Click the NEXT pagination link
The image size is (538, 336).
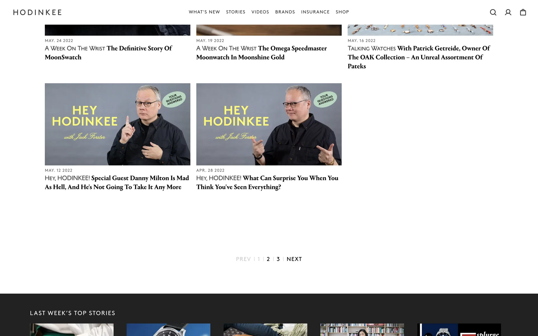click(x=294, y=259)
